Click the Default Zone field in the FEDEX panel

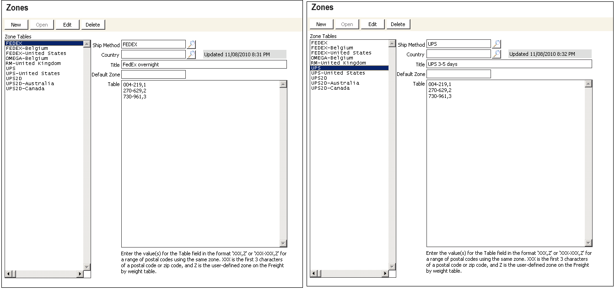coord(153,74)
